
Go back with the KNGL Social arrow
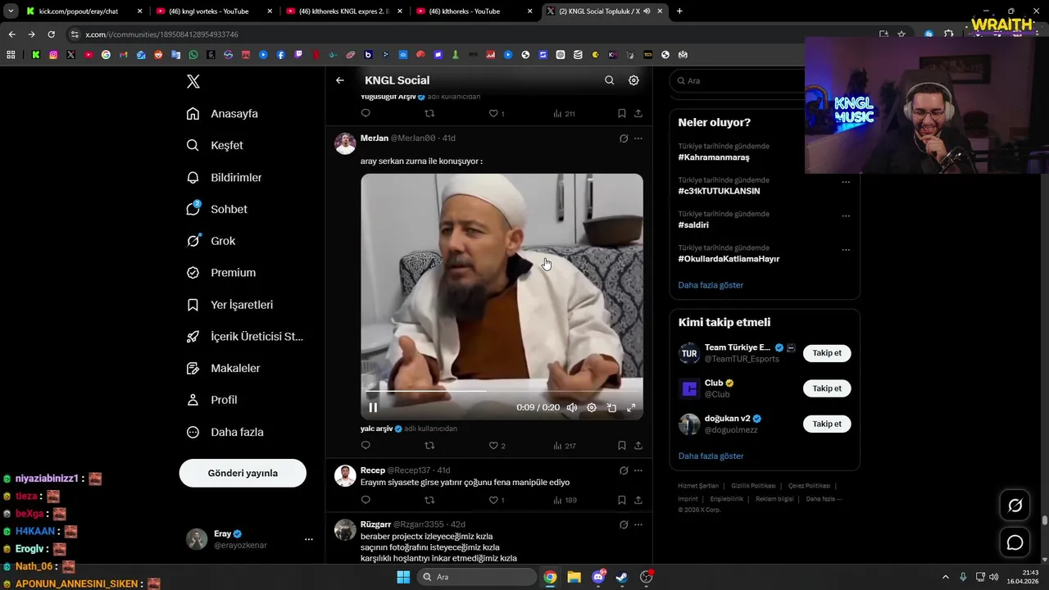pyautogui.click(x=340, y=80)
